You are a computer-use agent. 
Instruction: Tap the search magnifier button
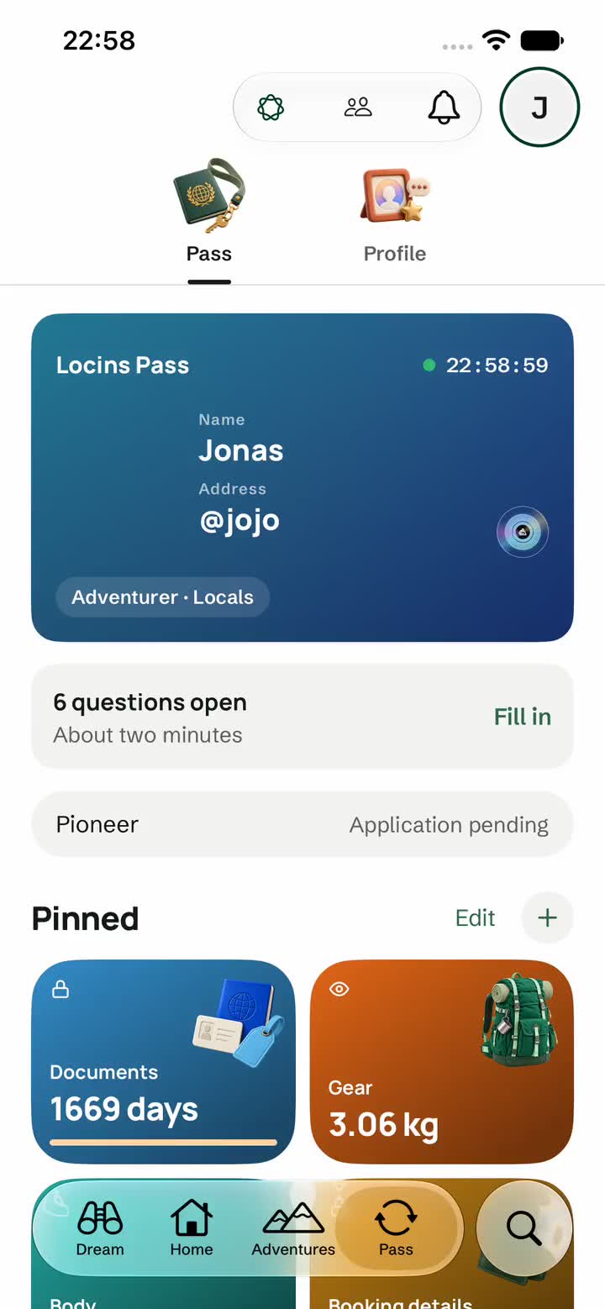click(524, 1228)
